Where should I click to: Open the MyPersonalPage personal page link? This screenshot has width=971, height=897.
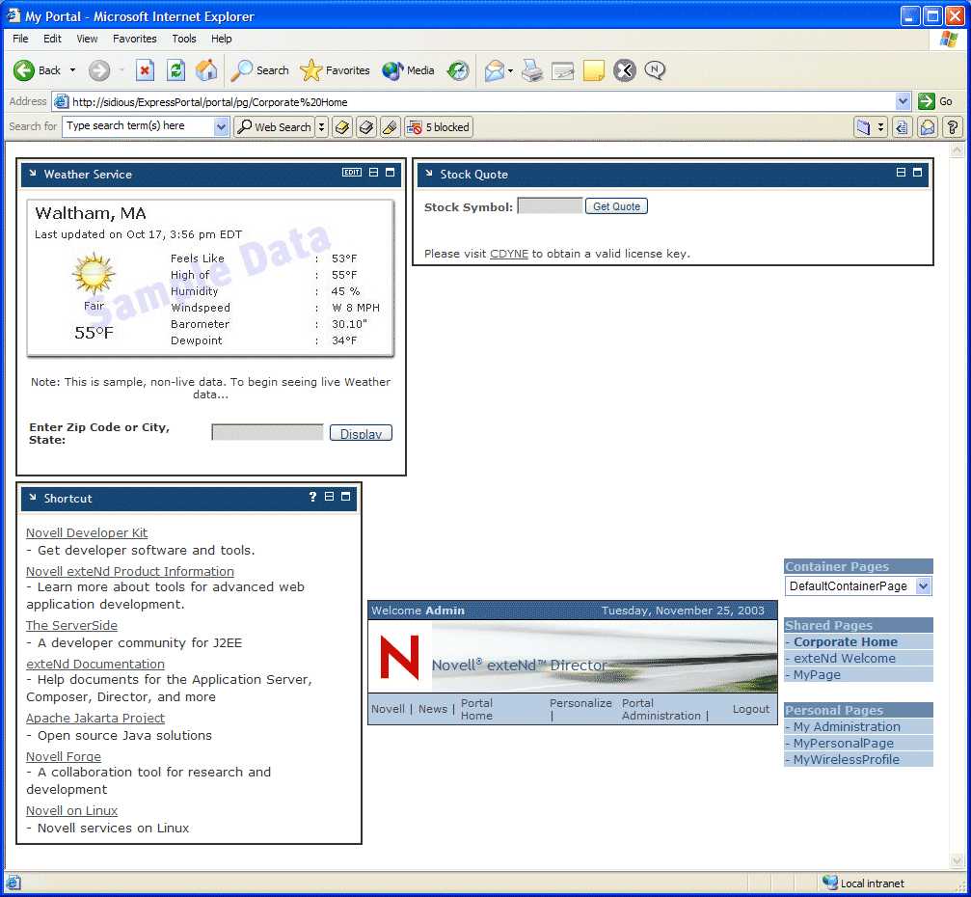click(x=844, y=743)
